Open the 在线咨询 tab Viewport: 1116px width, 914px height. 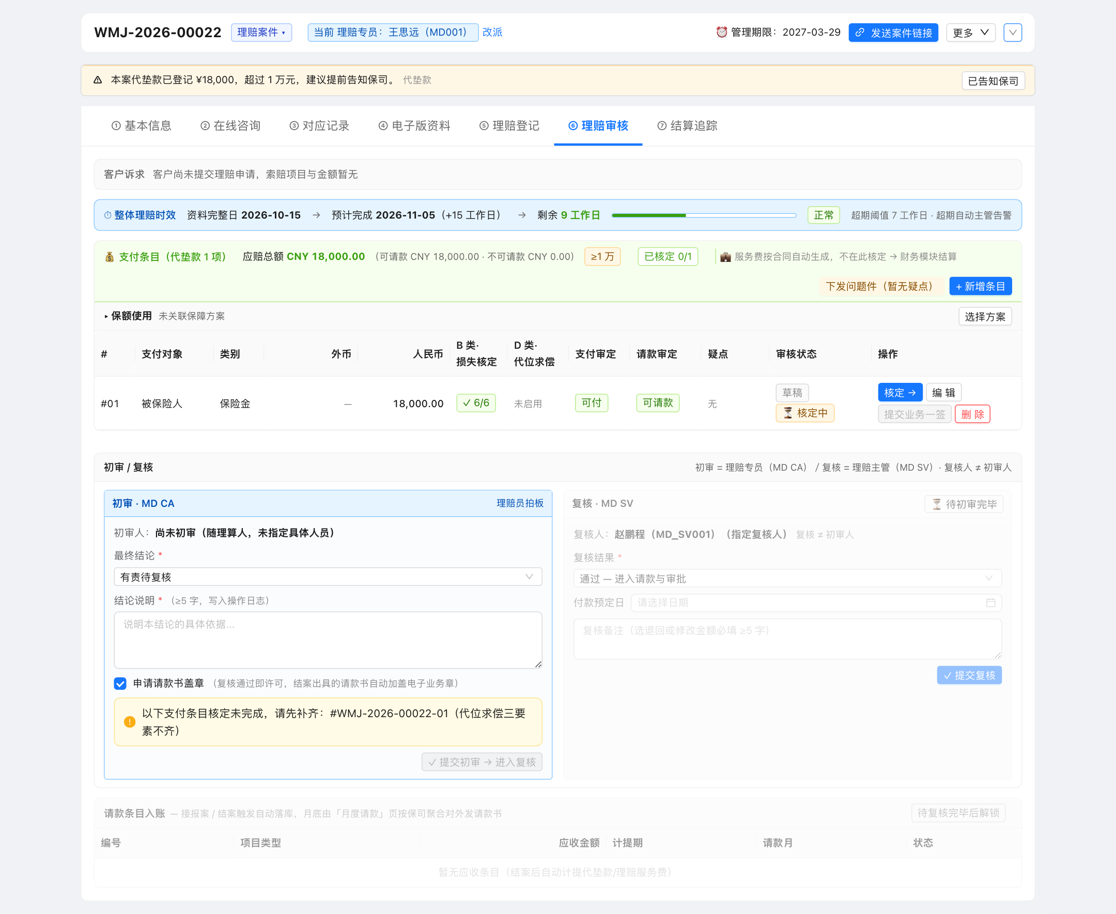tap(230, 126)
